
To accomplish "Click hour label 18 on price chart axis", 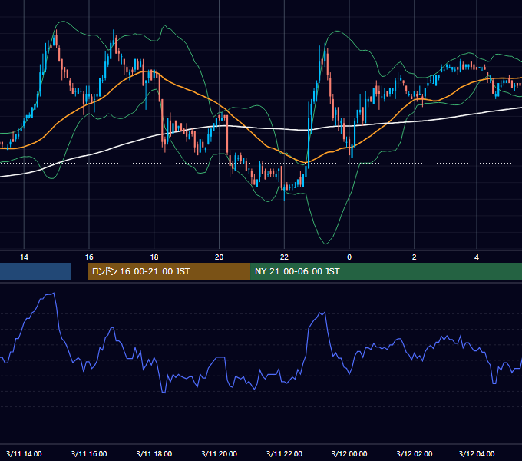I will pyautogui.click(x=154, y=257).
